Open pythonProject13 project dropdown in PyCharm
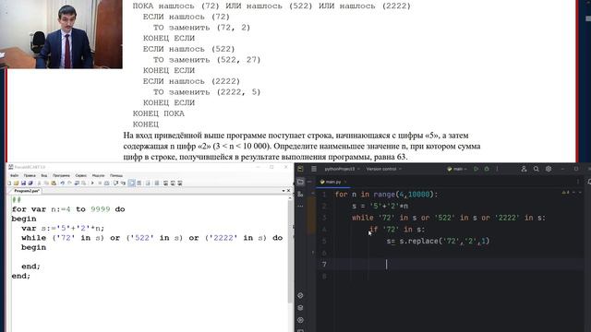Image resolution: width=591 pixels, height=332 pixels. point(342,169)
